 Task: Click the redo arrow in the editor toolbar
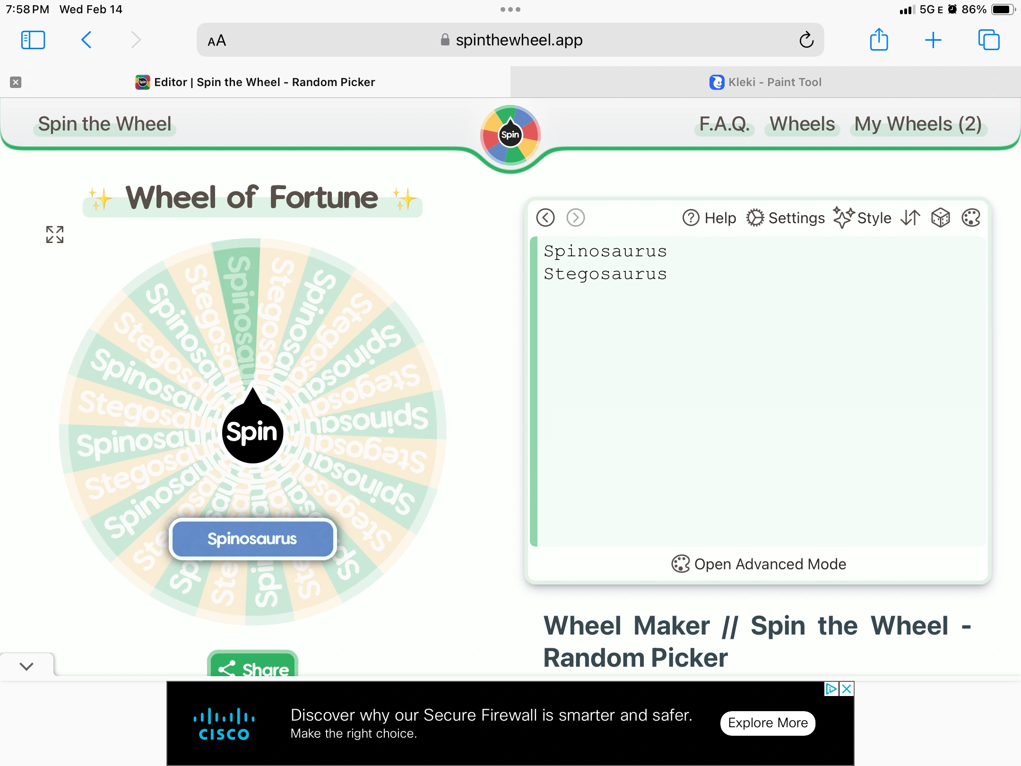(x=576, y=218)
